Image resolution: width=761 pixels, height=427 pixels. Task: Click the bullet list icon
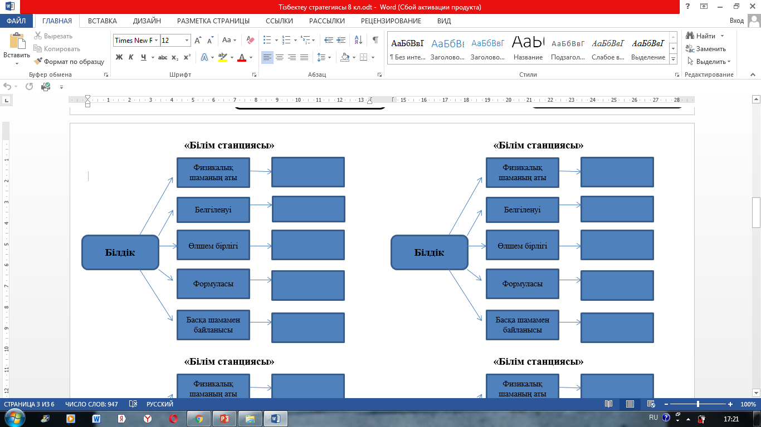[266, 40]
